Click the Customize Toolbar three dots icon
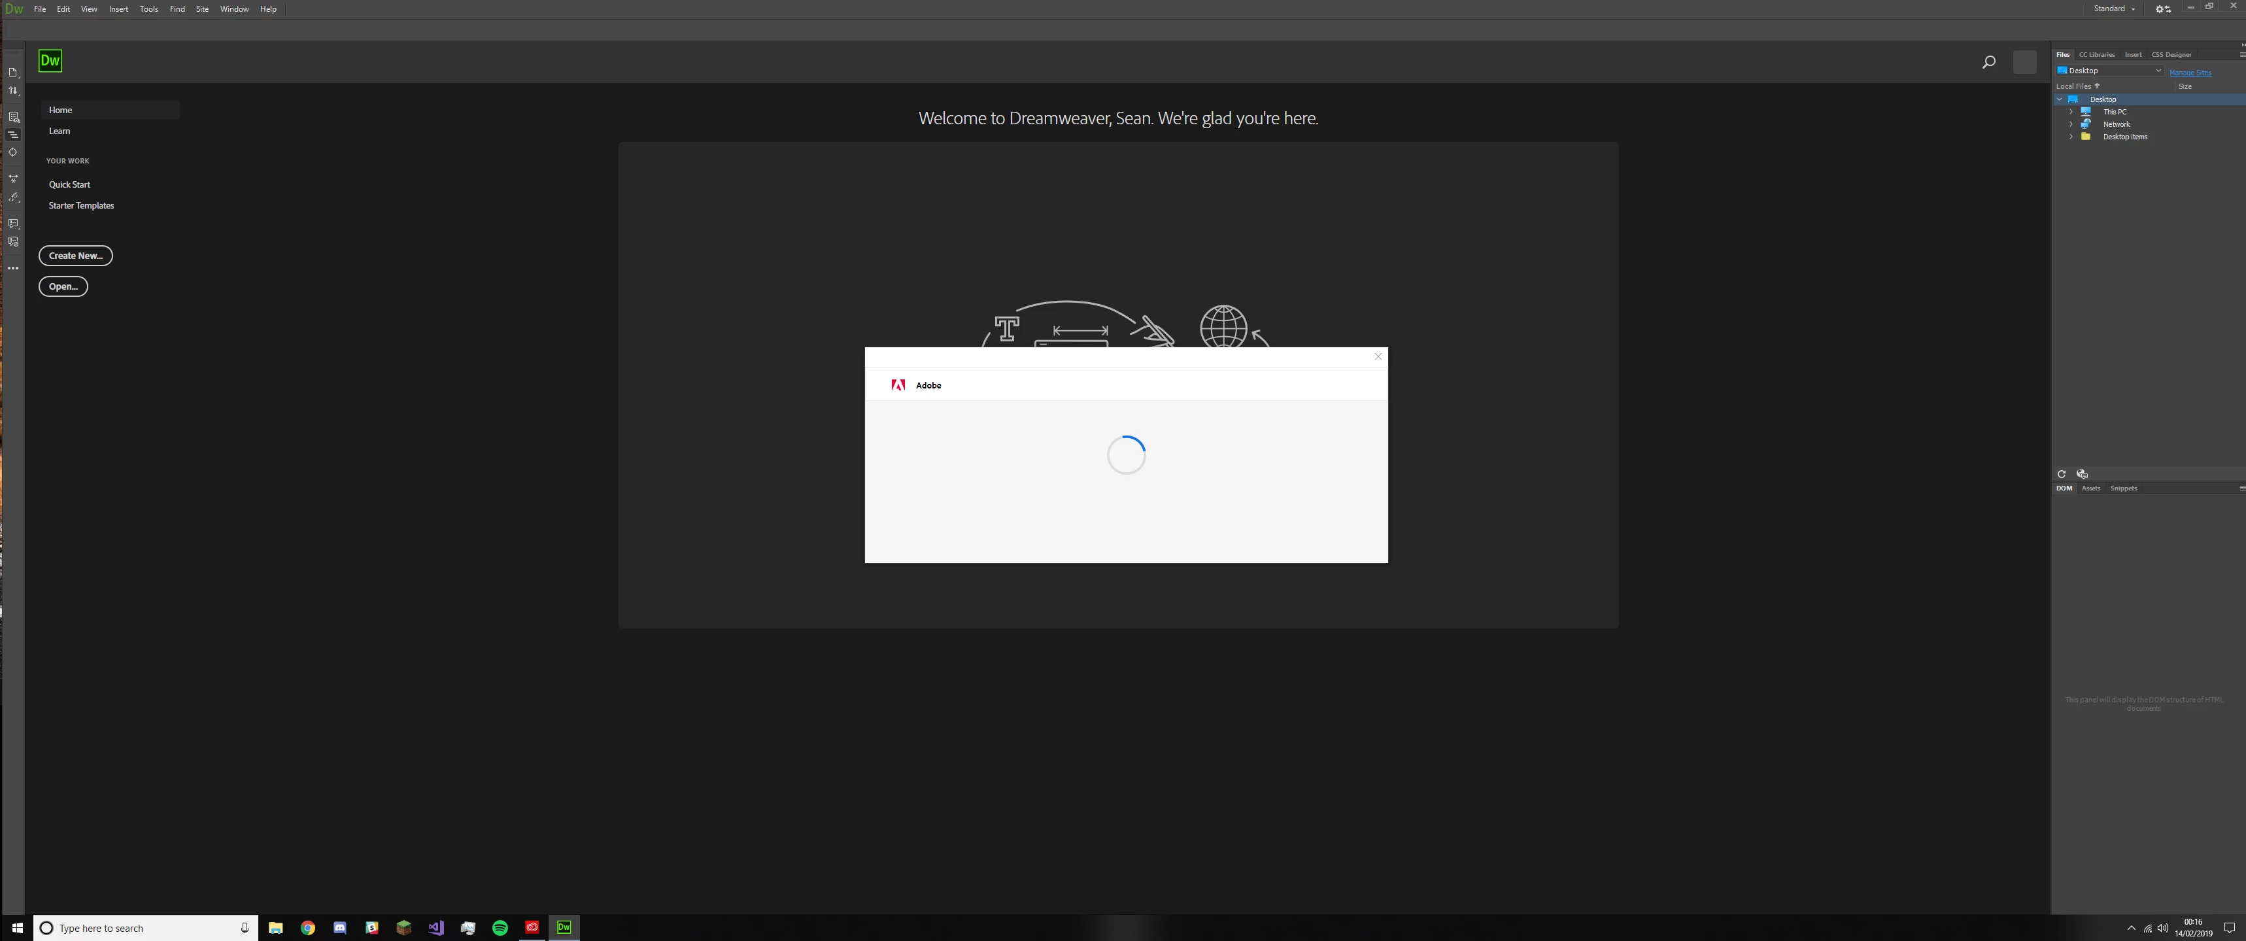The width and height of the screenshot is (2246, 941). (13, 269)
